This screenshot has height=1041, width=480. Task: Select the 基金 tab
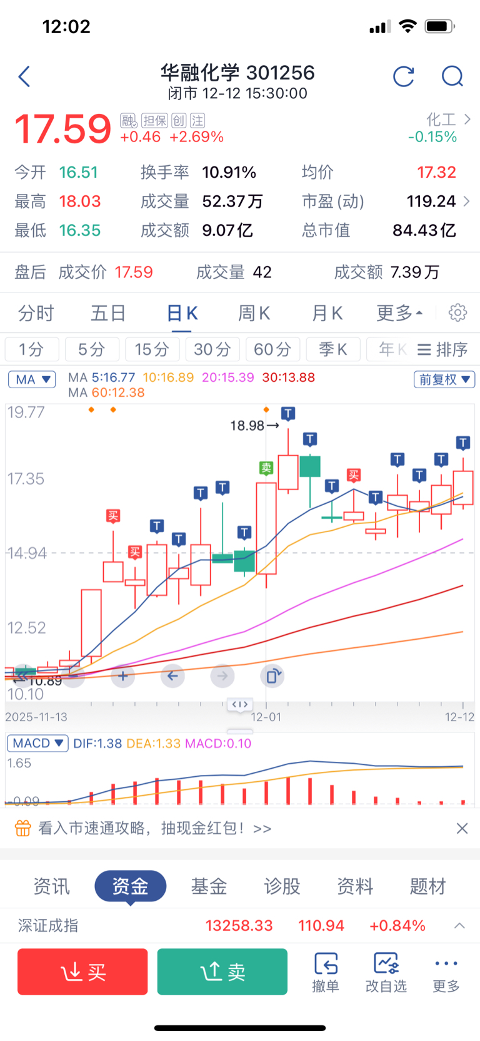click(209, 886)
